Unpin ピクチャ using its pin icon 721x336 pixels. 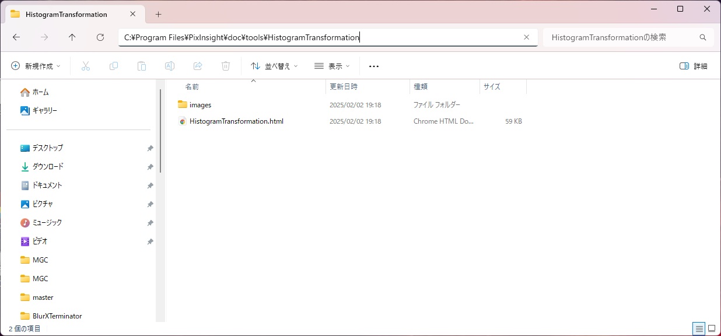point(150,204)
